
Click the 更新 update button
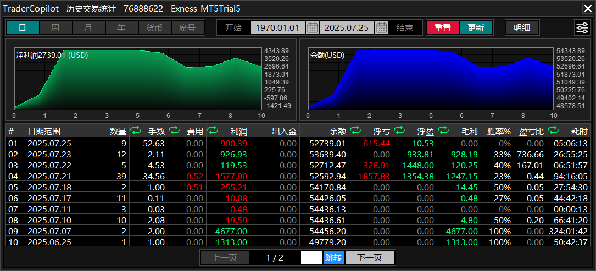click(476, 28)
